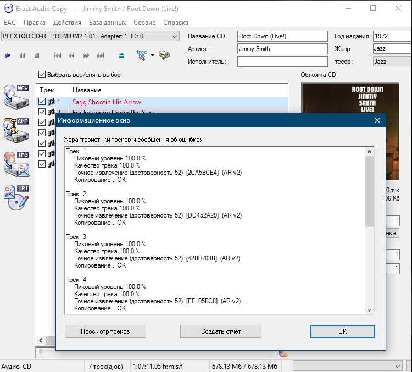Click the 1:07:11.05 h:m:s.f status entry
Viewport: 412px width, 372px height.
[x=158, y=366]
